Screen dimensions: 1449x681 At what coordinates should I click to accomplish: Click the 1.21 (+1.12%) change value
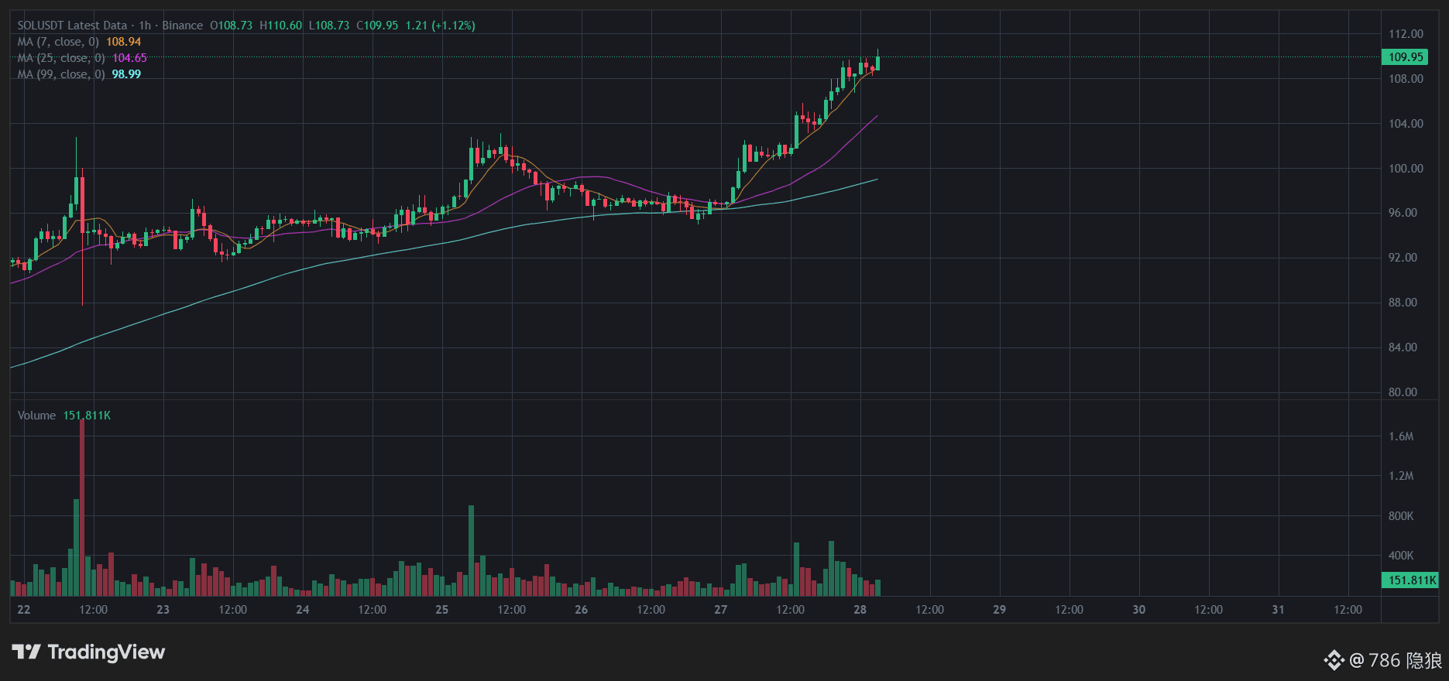pyautogui.click(x=441, y=26)
